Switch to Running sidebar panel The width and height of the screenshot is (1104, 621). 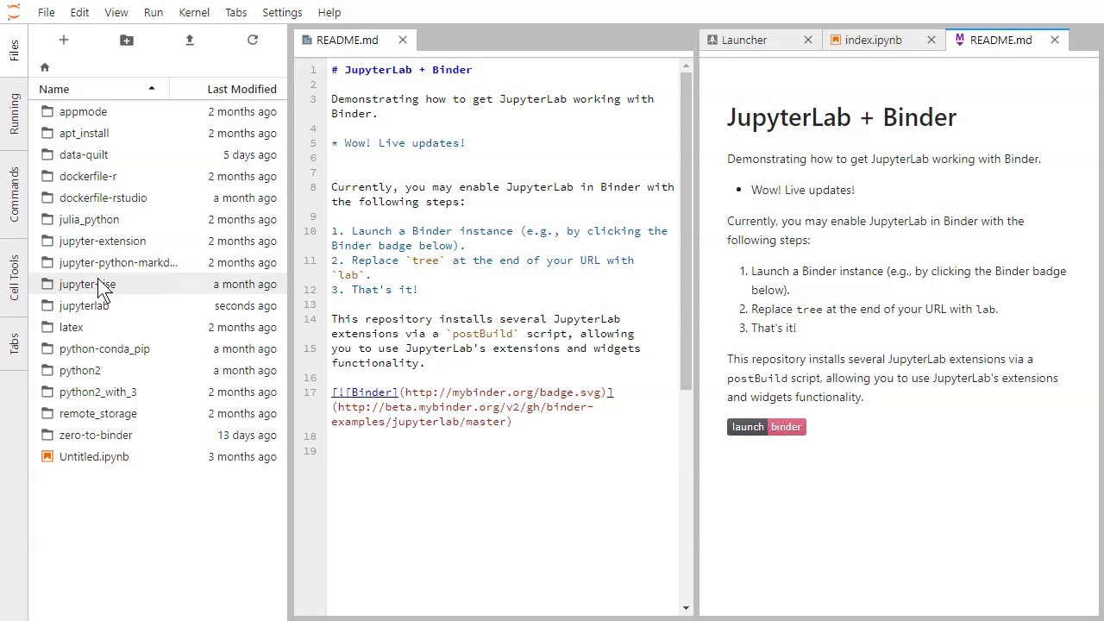click(x=14, y=114)
